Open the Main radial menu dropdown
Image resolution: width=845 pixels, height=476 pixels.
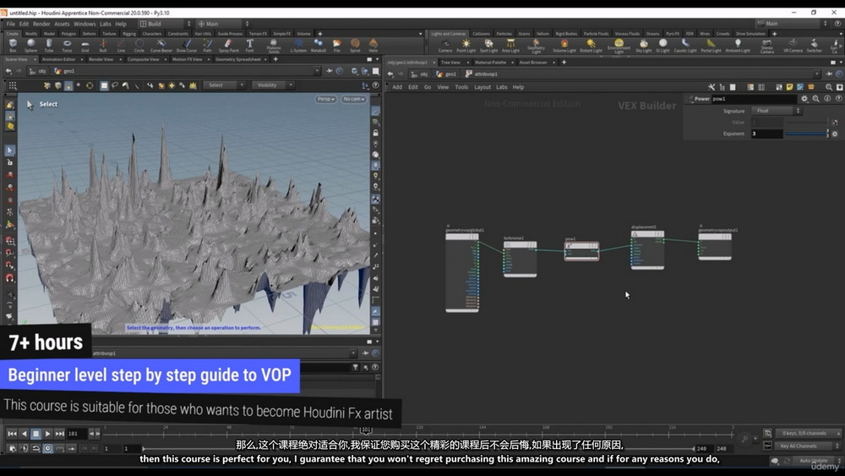[222, 24]
